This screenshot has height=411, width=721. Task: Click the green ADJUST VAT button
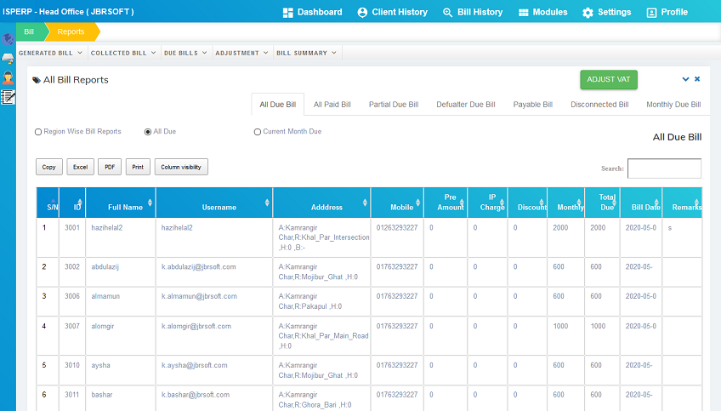[608, 79]
